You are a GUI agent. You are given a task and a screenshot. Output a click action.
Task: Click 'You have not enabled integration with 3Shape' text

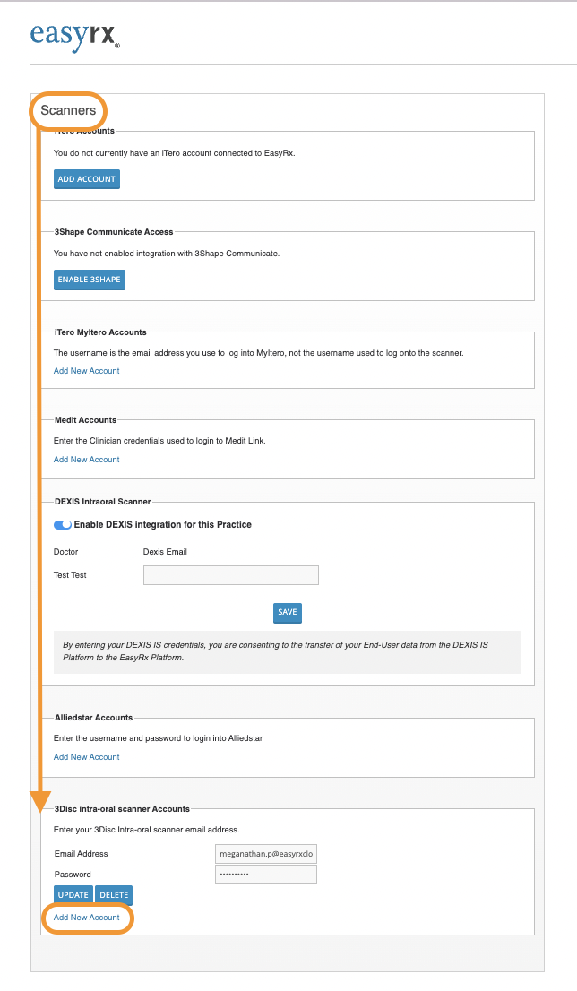[x=167, y=254]
